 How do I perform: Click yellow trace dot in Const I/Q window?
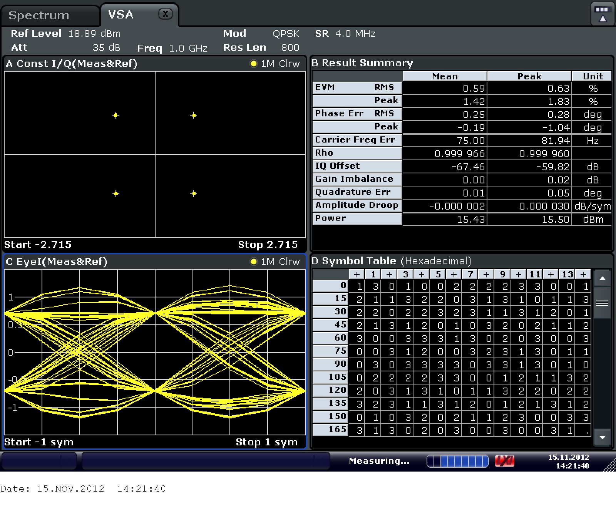click(253, 64)
